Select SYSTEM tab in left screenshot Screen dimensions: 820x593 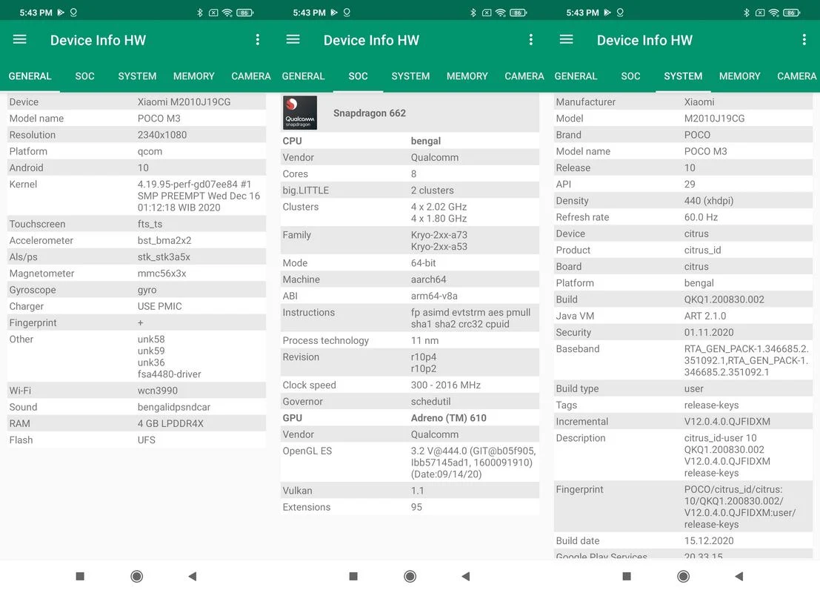pos(137,76)
